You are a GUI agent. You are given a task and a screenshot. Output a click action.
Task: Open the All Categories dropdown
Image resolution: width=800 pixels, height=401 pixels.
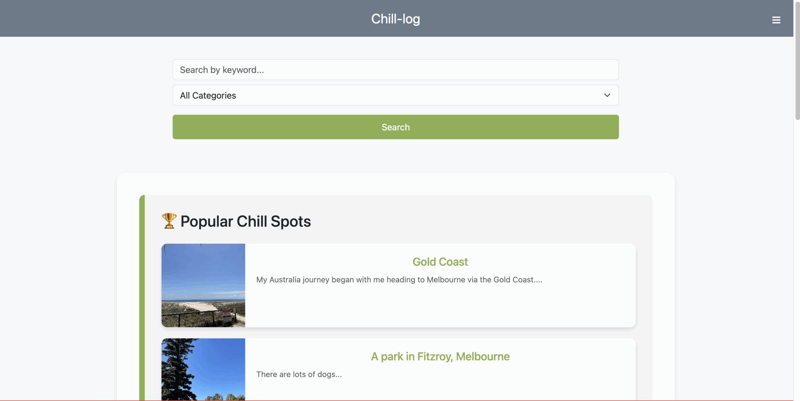(395, 95)
